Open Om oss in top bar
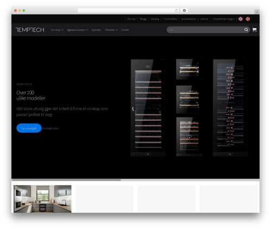The image size is (271, 229). 131,19
